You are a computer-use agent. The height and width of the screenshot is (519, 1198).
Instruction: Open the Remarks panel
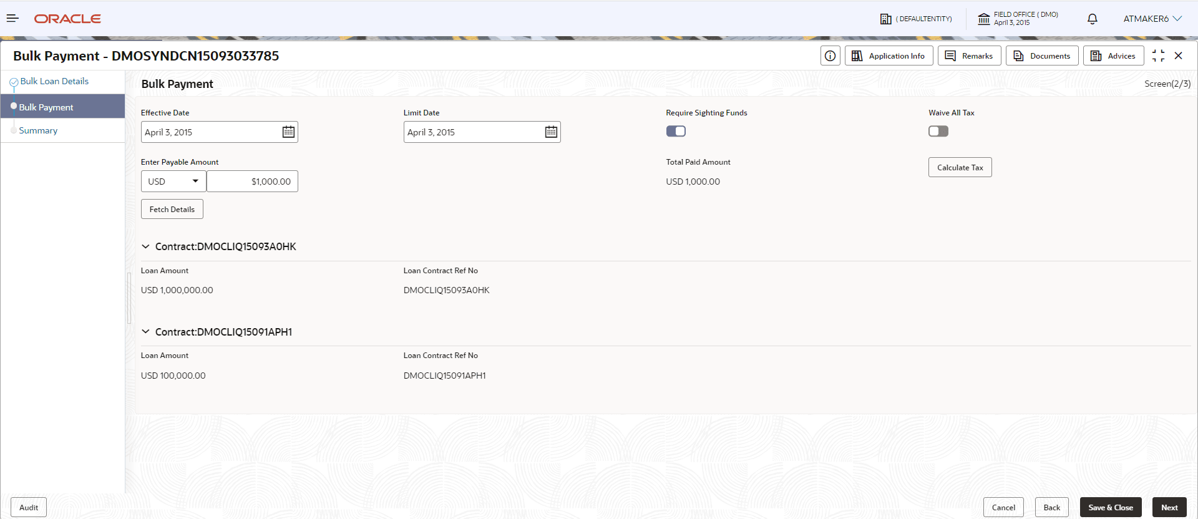pyautogui.click(x=970, y=56)
